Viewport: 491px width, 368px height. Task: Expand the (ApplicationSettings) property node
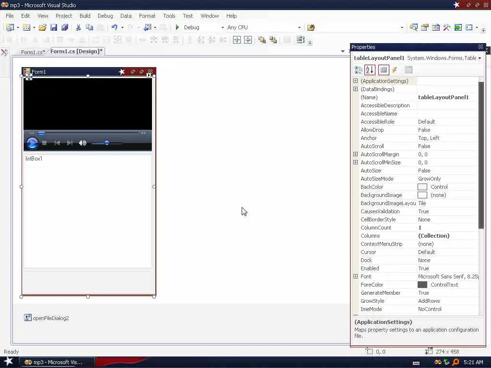(355, 80)
